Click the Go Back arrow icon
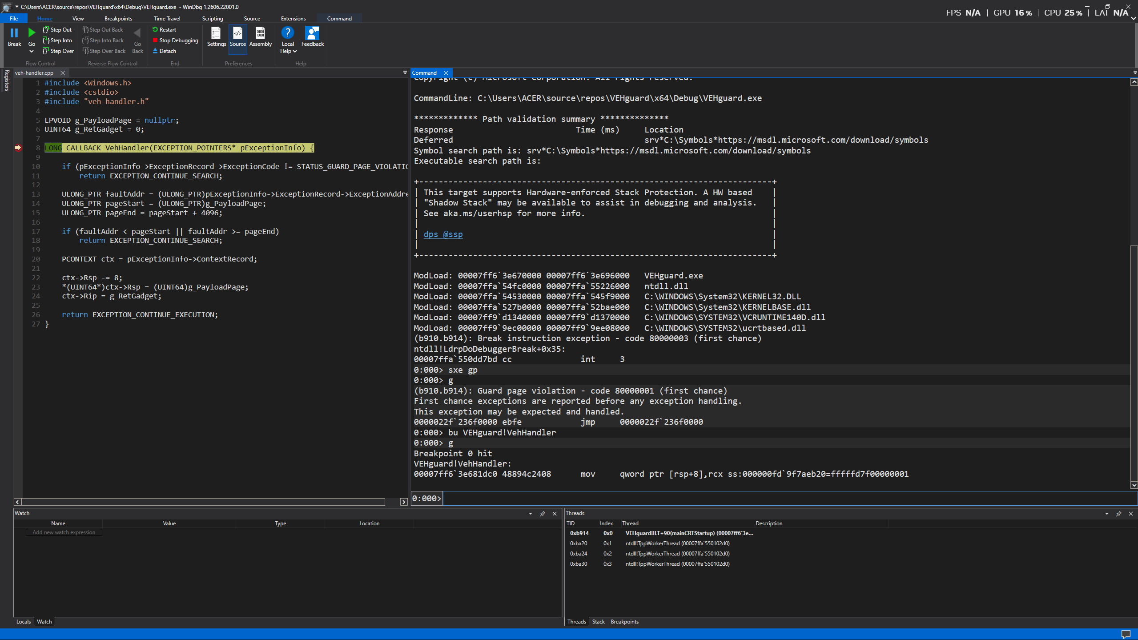Image resolution: width=1138 pixels, height=640 pixels. [137, 33]
